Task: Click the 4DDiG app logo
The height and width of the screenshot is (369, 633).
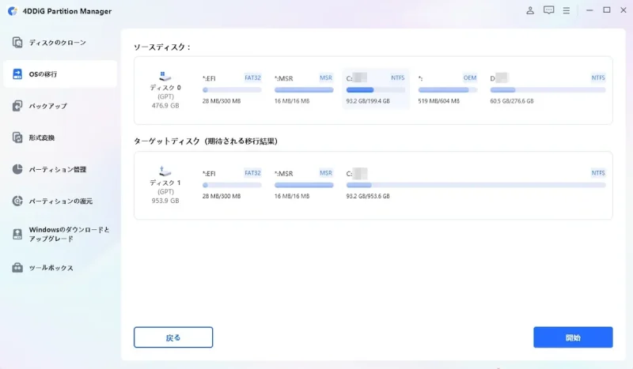Action: pyautogui.click(x=13, y=11)
